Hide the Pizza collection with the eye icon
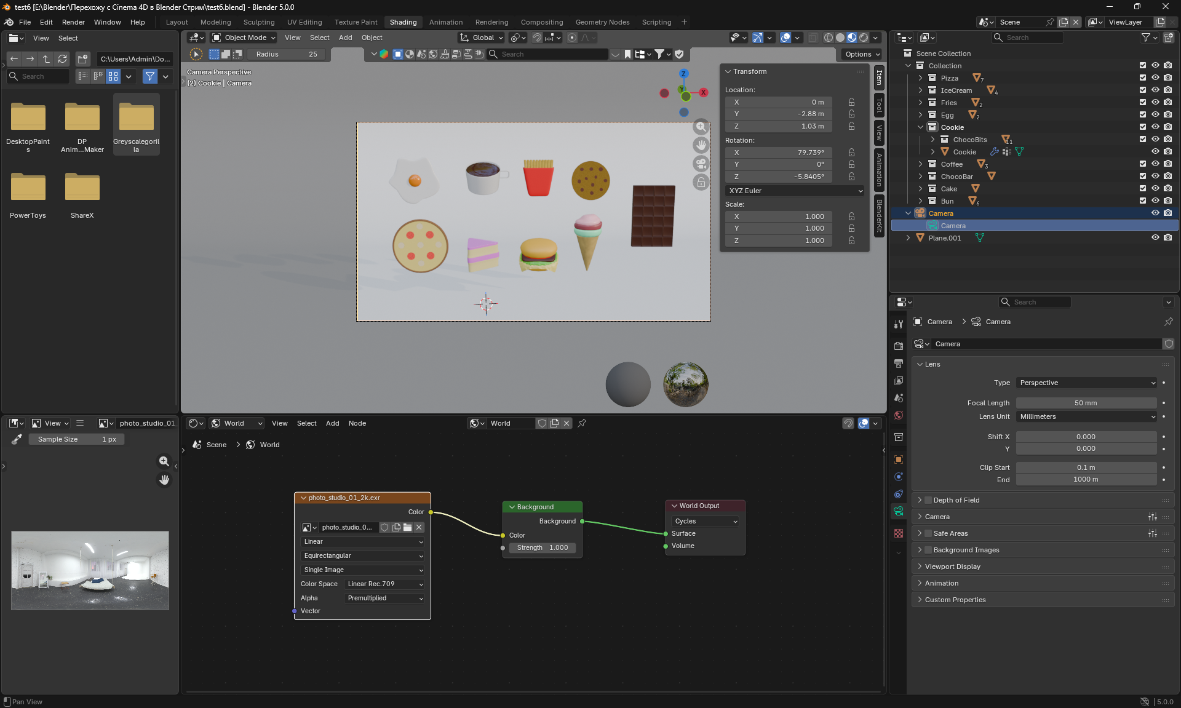The height and width of the screenshot is (708, 1181). (1155, 78)
